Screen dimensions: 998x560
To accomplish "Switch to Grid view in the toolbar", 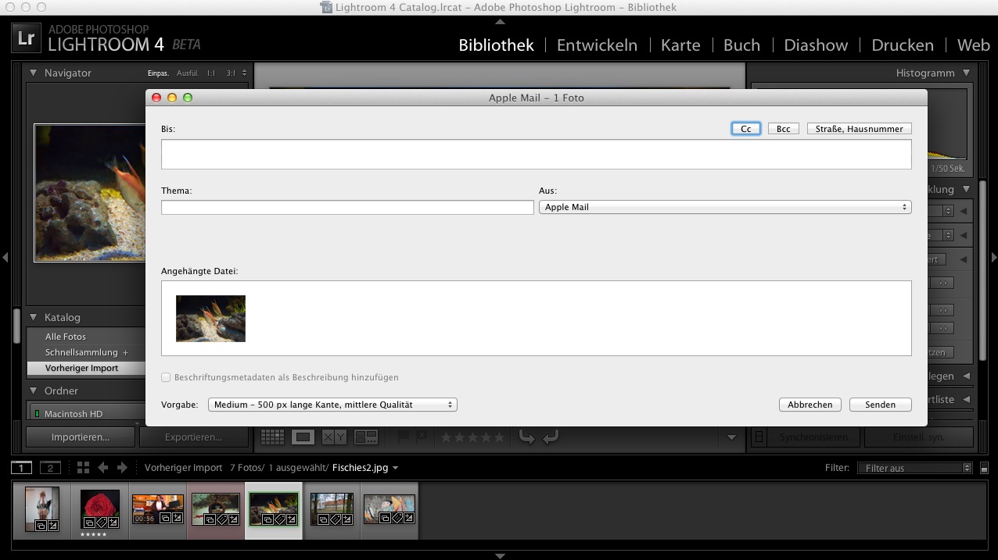I will [272, 437].
